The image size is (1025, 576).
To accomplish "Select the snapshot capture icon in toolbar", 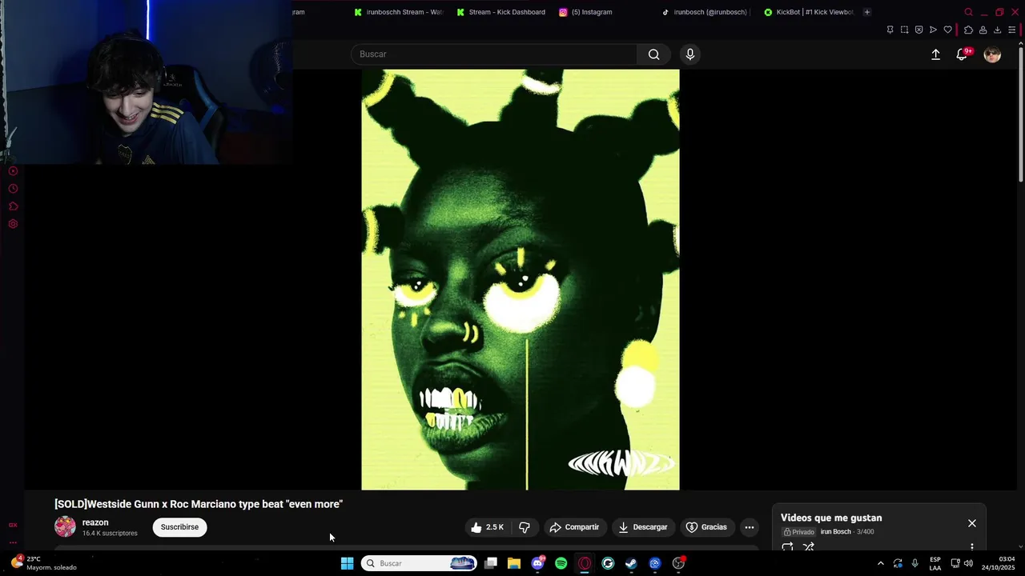I will tap(904, 30).
